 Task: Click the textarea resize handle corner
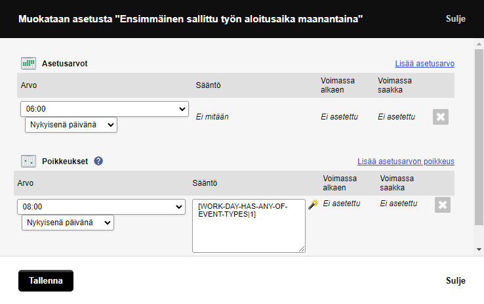coord(302,249)
